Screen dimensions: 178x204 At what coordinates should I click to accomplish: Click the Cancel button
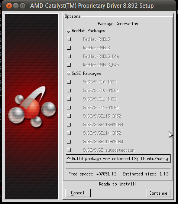click(x=78, y=193)
